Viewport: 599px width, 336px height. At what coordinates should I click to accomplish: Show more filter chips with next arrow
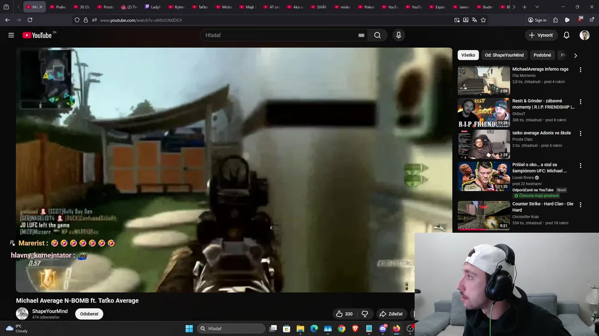tap(576, 56)
